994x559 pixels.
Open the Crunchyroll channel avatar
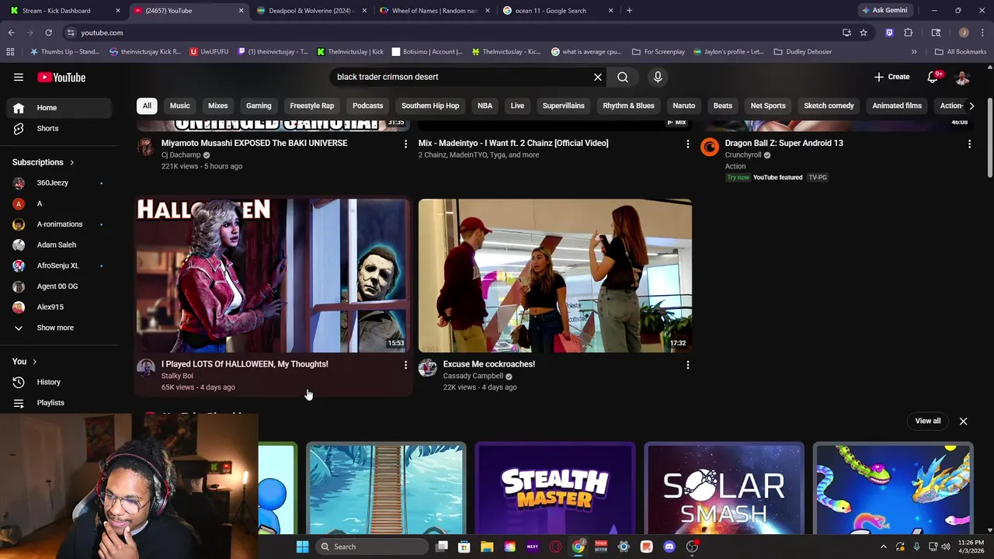[x=710, y=147]
